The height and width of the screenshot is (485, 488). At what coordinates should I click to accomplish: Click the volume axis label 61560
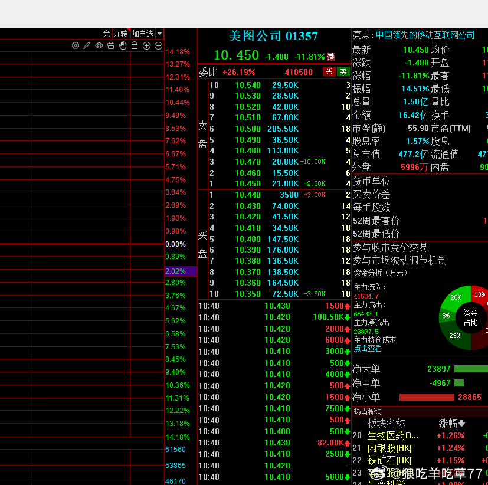pos(175,450)
